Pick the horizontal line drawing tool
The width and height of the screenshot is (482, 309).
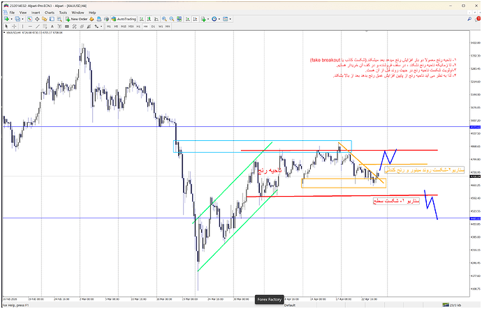[x=30, y=27]
